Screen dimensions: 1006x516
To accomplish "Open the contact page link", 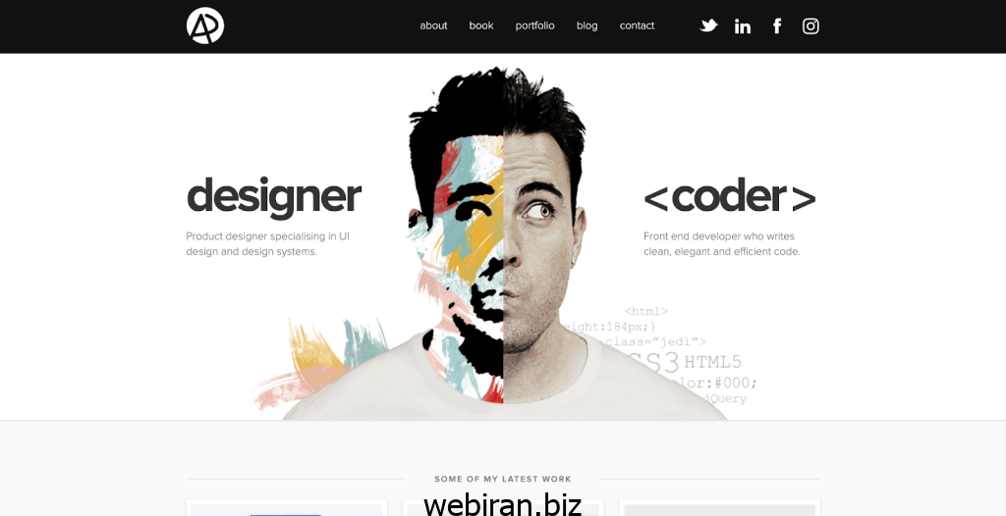I will pos(637,26).
